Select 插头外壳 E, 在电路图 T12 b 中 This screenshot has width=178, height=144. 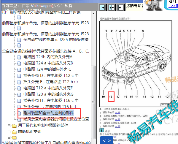pos(51,82)
